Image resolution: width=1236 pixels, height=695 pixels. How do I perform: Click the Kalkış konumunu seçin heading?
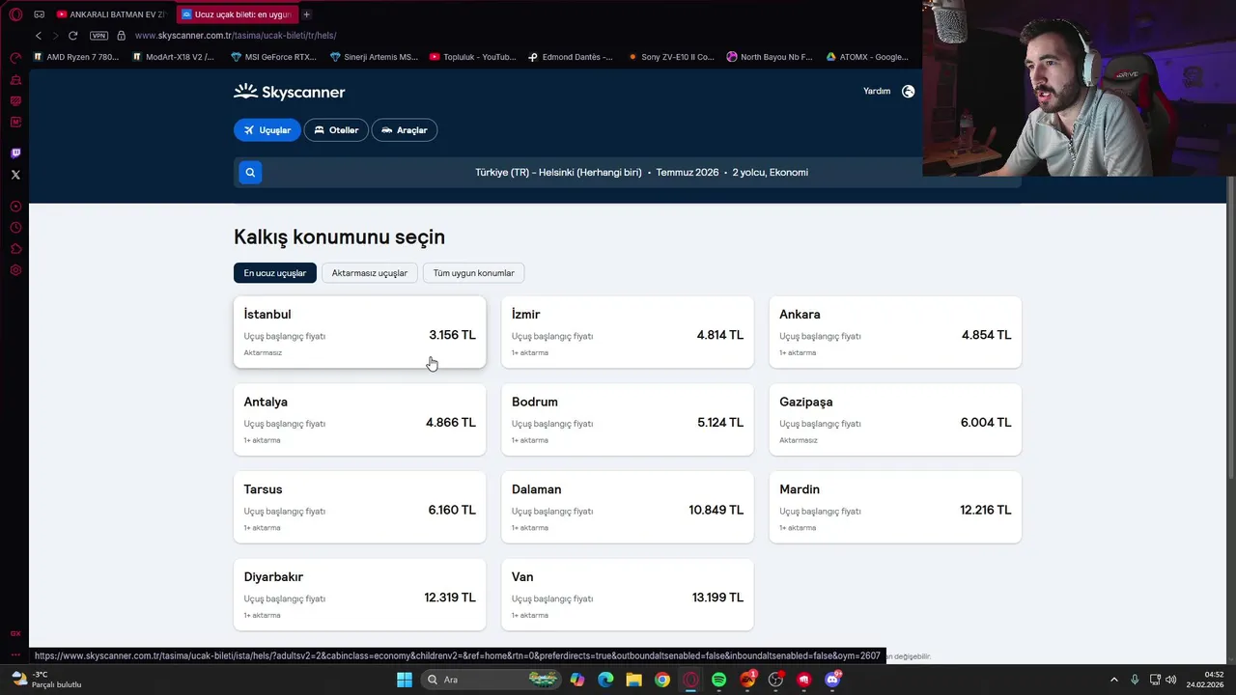(x=339, y=237)
